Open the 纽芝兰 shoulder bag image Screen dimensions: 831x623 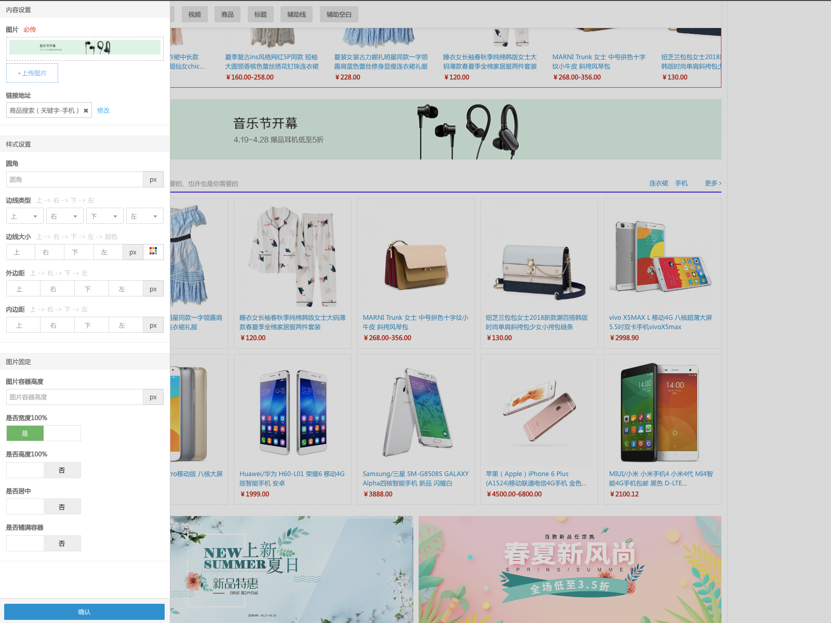tap(539, 256)
